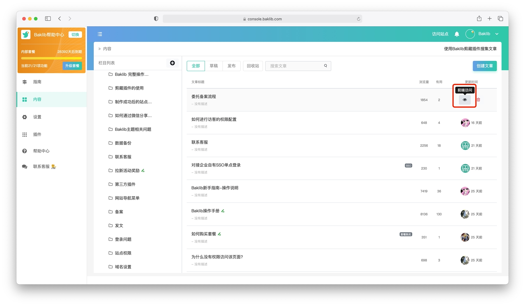Open article 对接企业自有SSO单点登录
The width and height of the screenshot is (525, 306).
pyautogui.click(x=216, y=165)
